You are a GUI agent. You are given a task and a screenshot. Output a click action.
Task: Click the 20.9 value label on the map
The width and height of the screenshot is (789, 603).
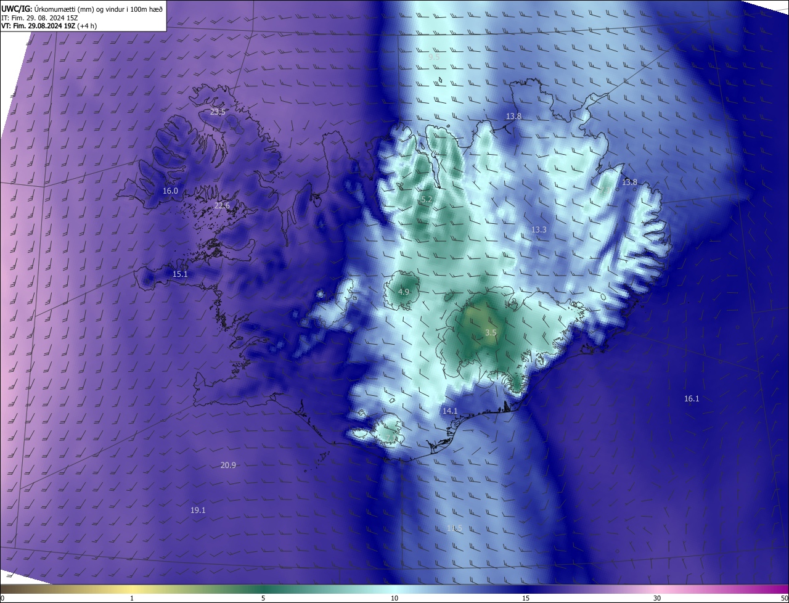(228, 466)
